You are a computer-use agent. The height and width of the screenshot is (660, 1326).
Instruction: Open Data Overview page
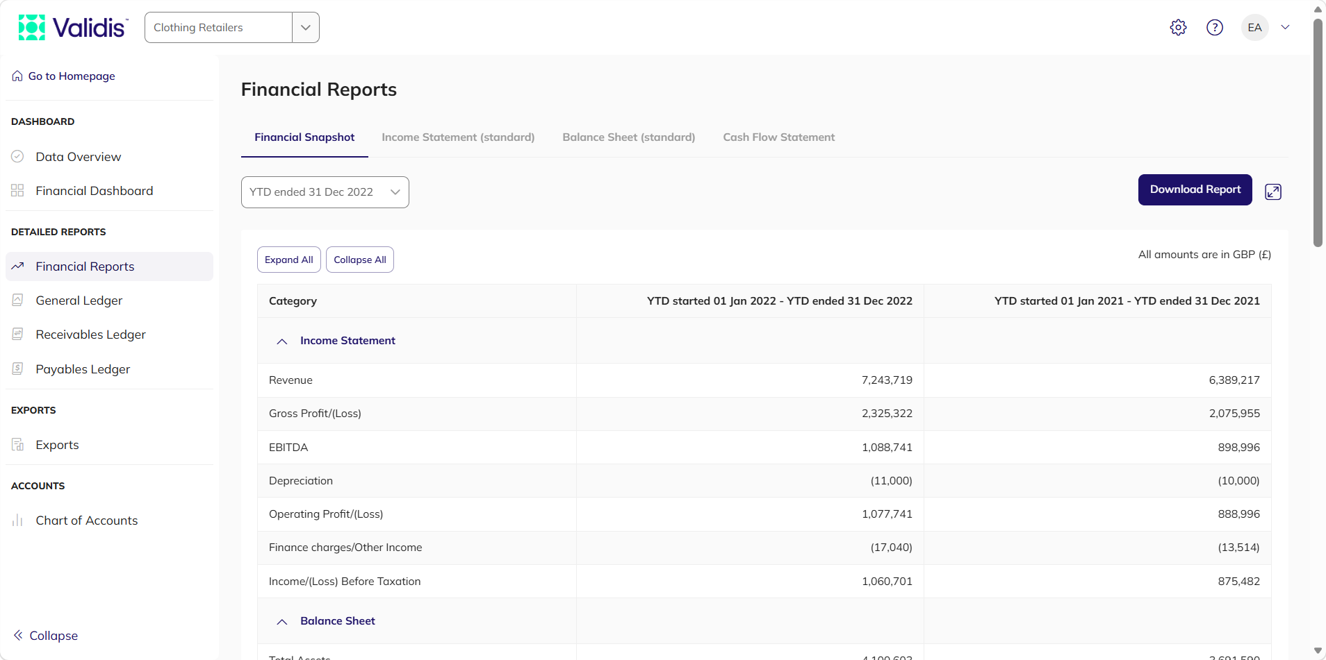79,157
